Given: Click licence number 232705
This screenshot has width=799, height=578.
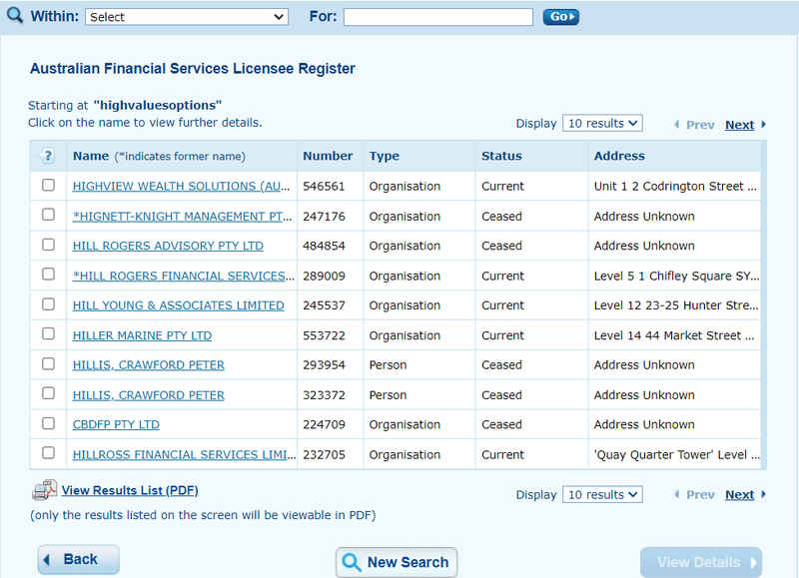Looking at the screenshot, I should click(324, 455).
